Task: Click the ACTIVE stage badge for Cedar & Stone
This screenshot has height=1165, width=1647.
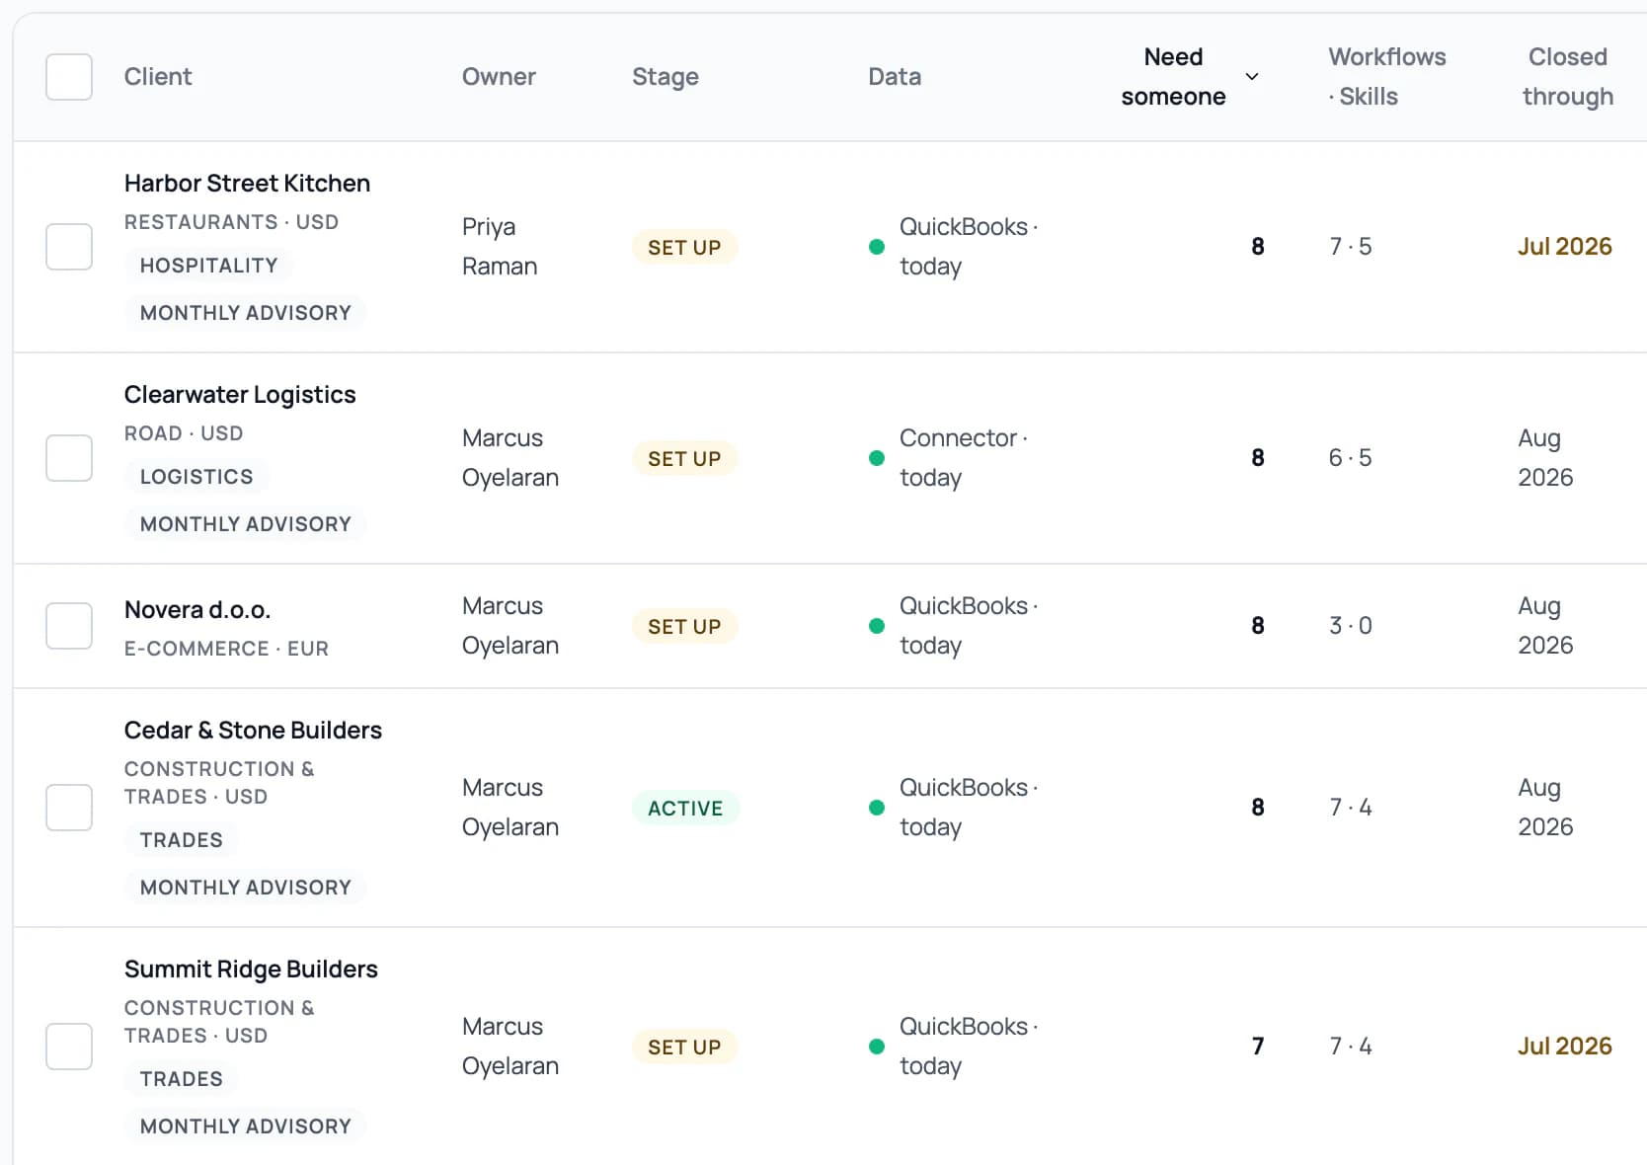Action: pos(685,809)
